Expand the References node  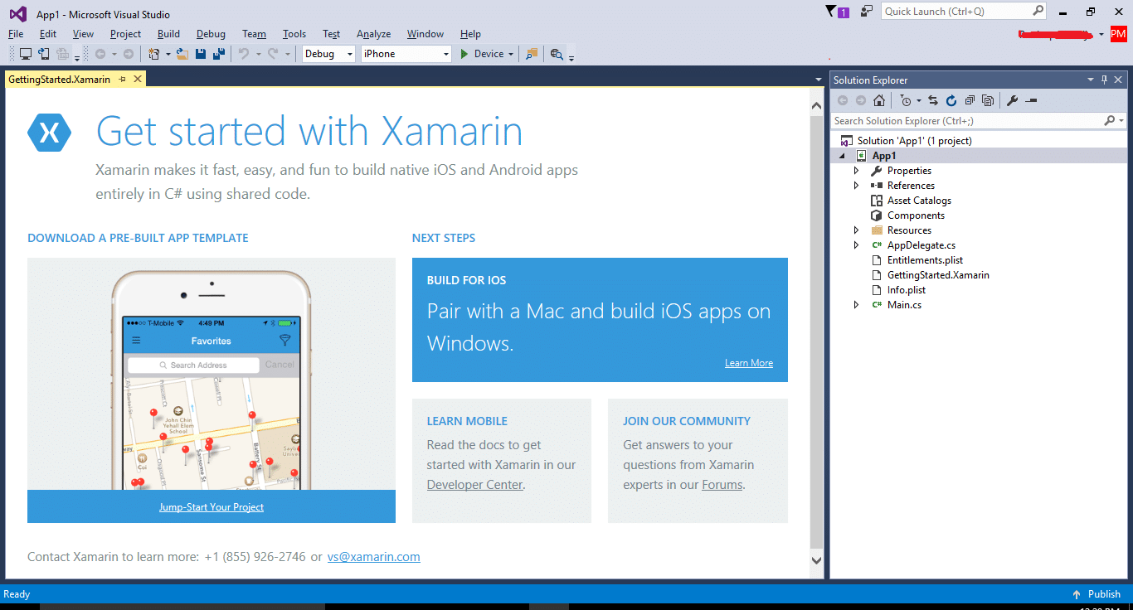857,186
